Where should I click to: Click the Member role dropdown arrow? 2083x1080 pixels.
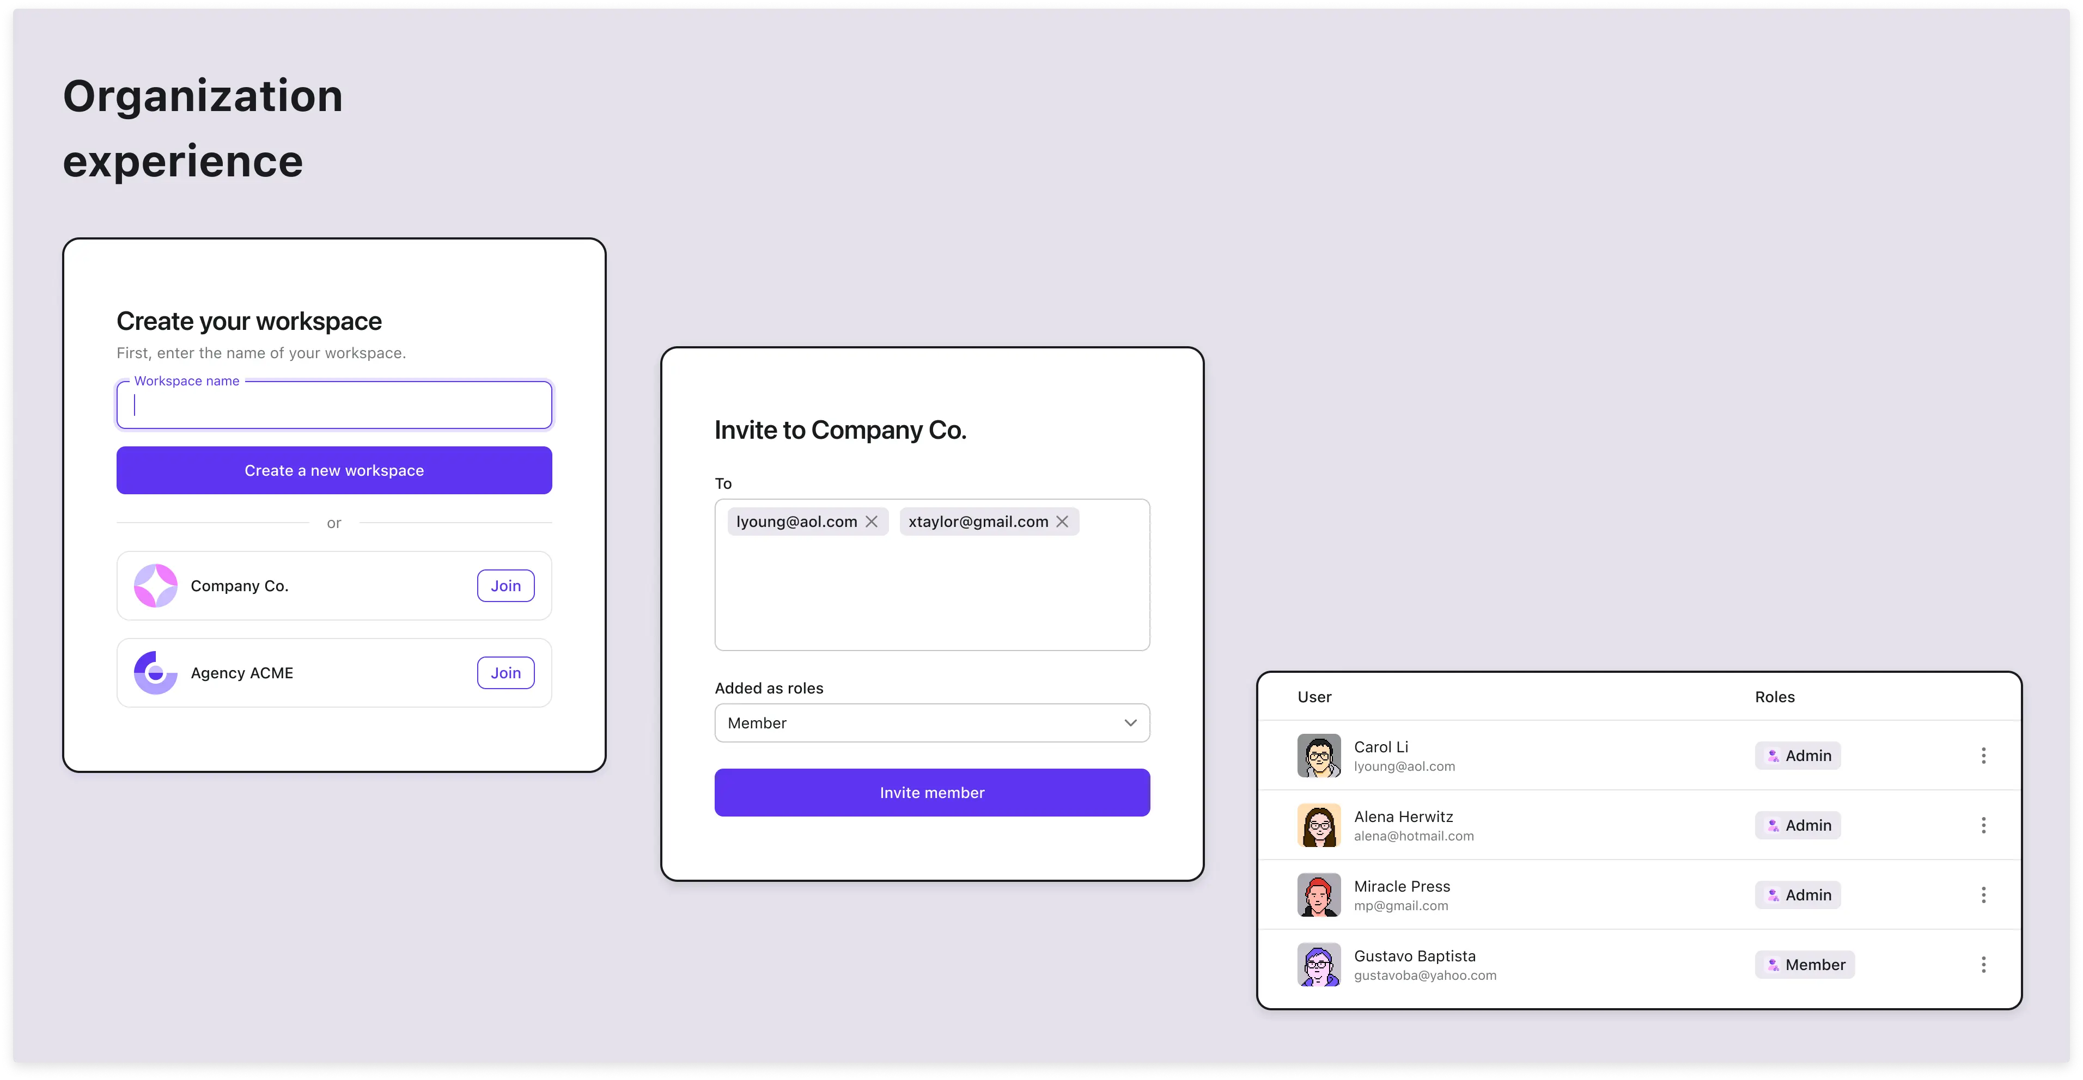(x=1130, y=722)
